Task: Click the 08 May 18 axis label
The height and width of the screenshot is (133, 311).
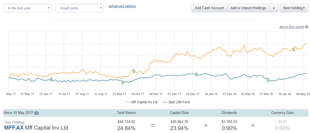Action: 302,94
